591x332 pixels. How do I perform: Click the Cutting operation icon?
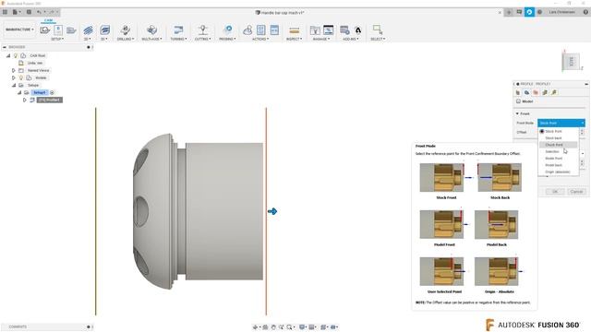point(203,30)
